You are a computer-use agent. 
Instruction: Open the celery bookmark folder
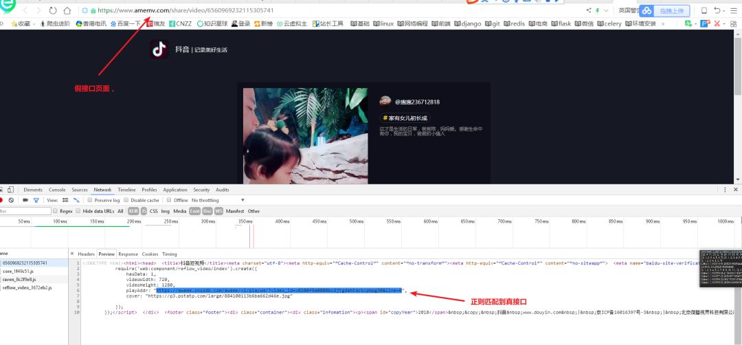pos(609,23)
